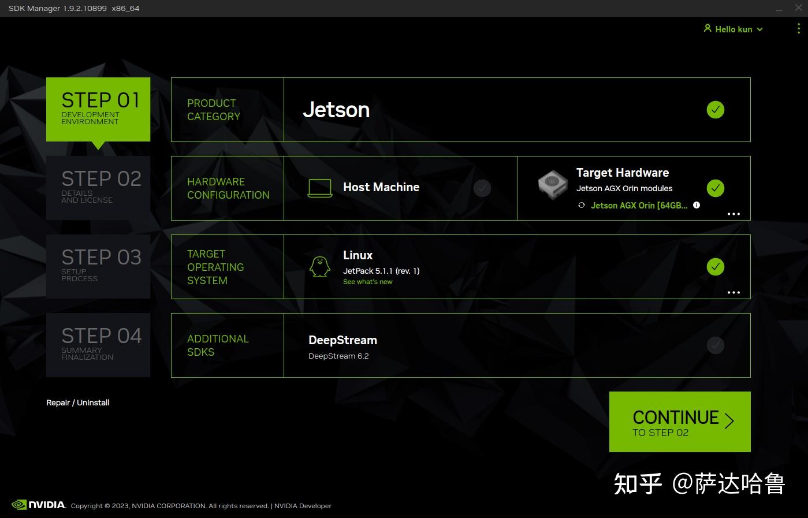Click the Target Hardware board icon
Screen dimensions: 808x518
(552, 185)
